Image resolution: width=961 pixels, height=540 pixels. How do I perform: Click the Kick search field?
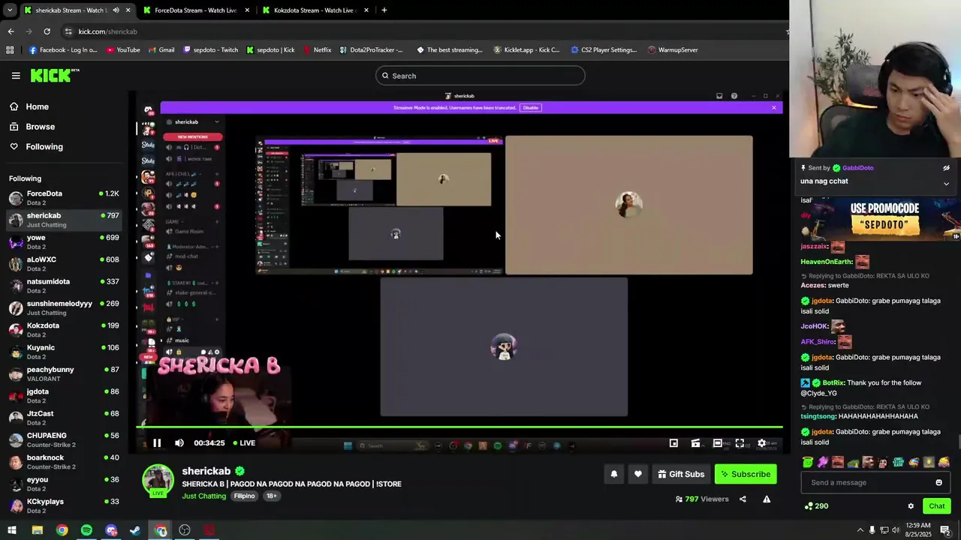tap(480, 76)
